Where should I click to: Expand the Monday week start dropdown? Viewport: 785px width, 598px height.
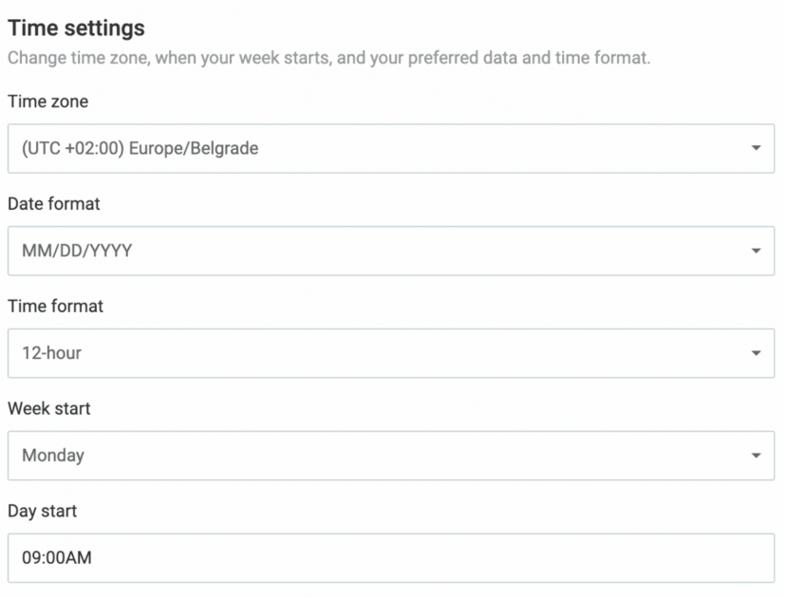tap(390, 456)
